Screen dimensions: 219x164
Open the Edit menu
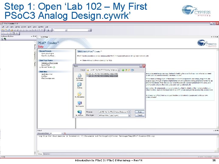tap(7, 27)
